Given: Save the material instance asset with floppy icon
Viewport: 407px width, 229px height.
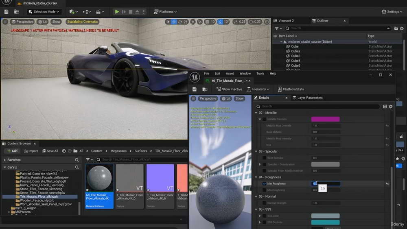Looking at the screenshot, I should click(x=195, y=89).
